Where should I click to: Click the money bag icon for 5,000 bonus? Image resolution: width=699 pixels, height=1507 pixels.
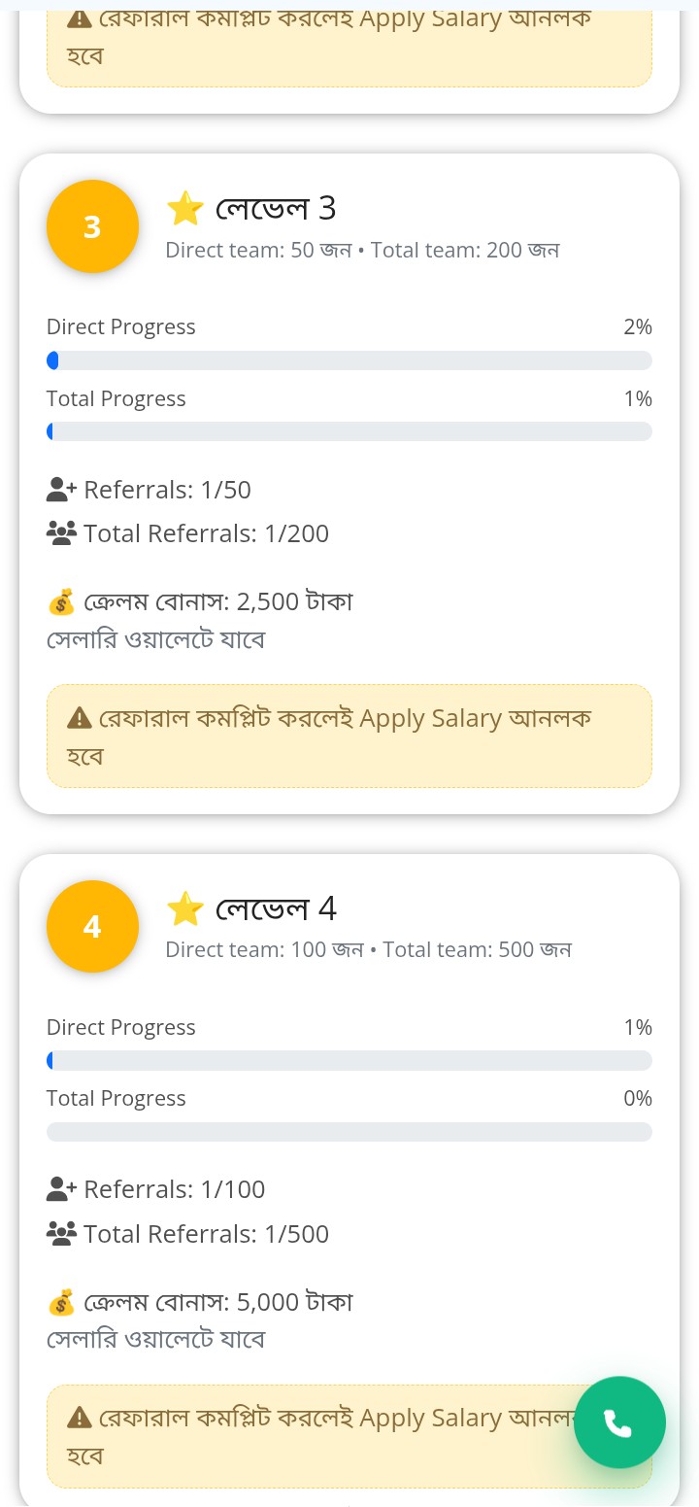click(x=61, y=1302)
